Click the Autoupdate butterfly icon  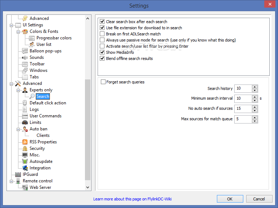pos(25,161)
